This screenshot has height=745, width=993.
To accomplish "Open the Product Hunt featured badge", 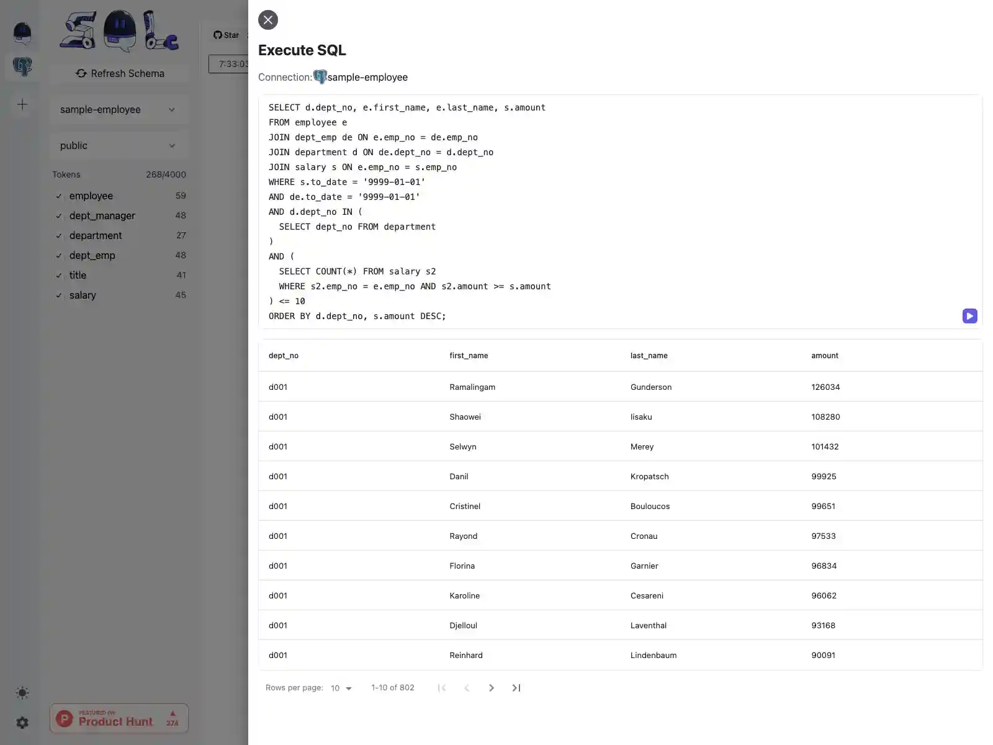I will 119,718.
